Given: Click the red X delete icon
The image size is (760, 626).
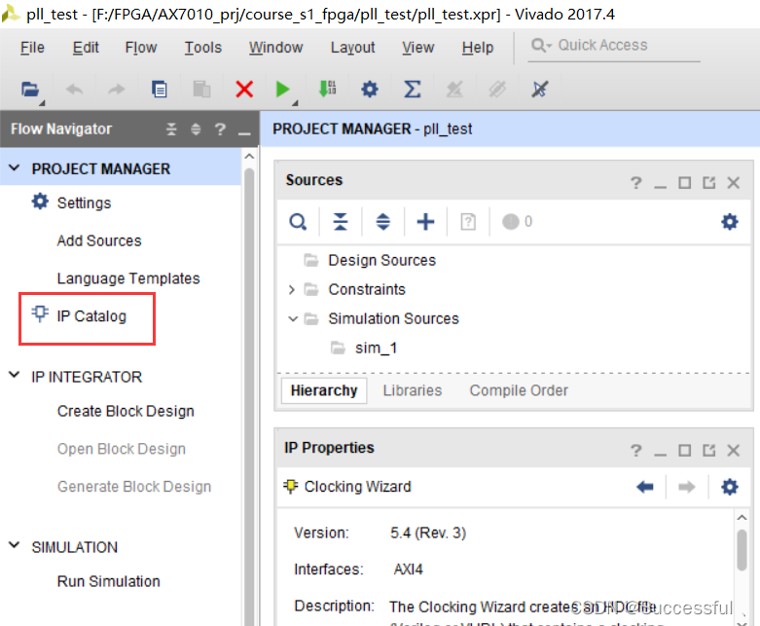Looking at the screenshot, I should tap(244, 90).
